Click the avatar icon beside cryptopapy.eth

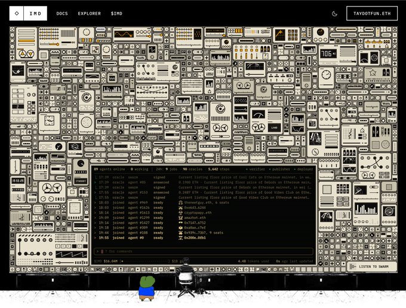pyautogui.click(x=181, y=212)
